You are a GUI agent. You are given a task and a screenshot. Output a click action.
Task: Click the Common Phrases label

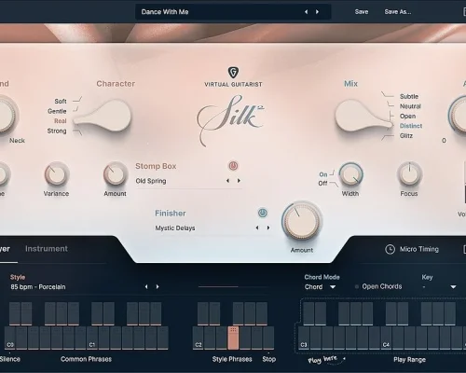(86, 359)
